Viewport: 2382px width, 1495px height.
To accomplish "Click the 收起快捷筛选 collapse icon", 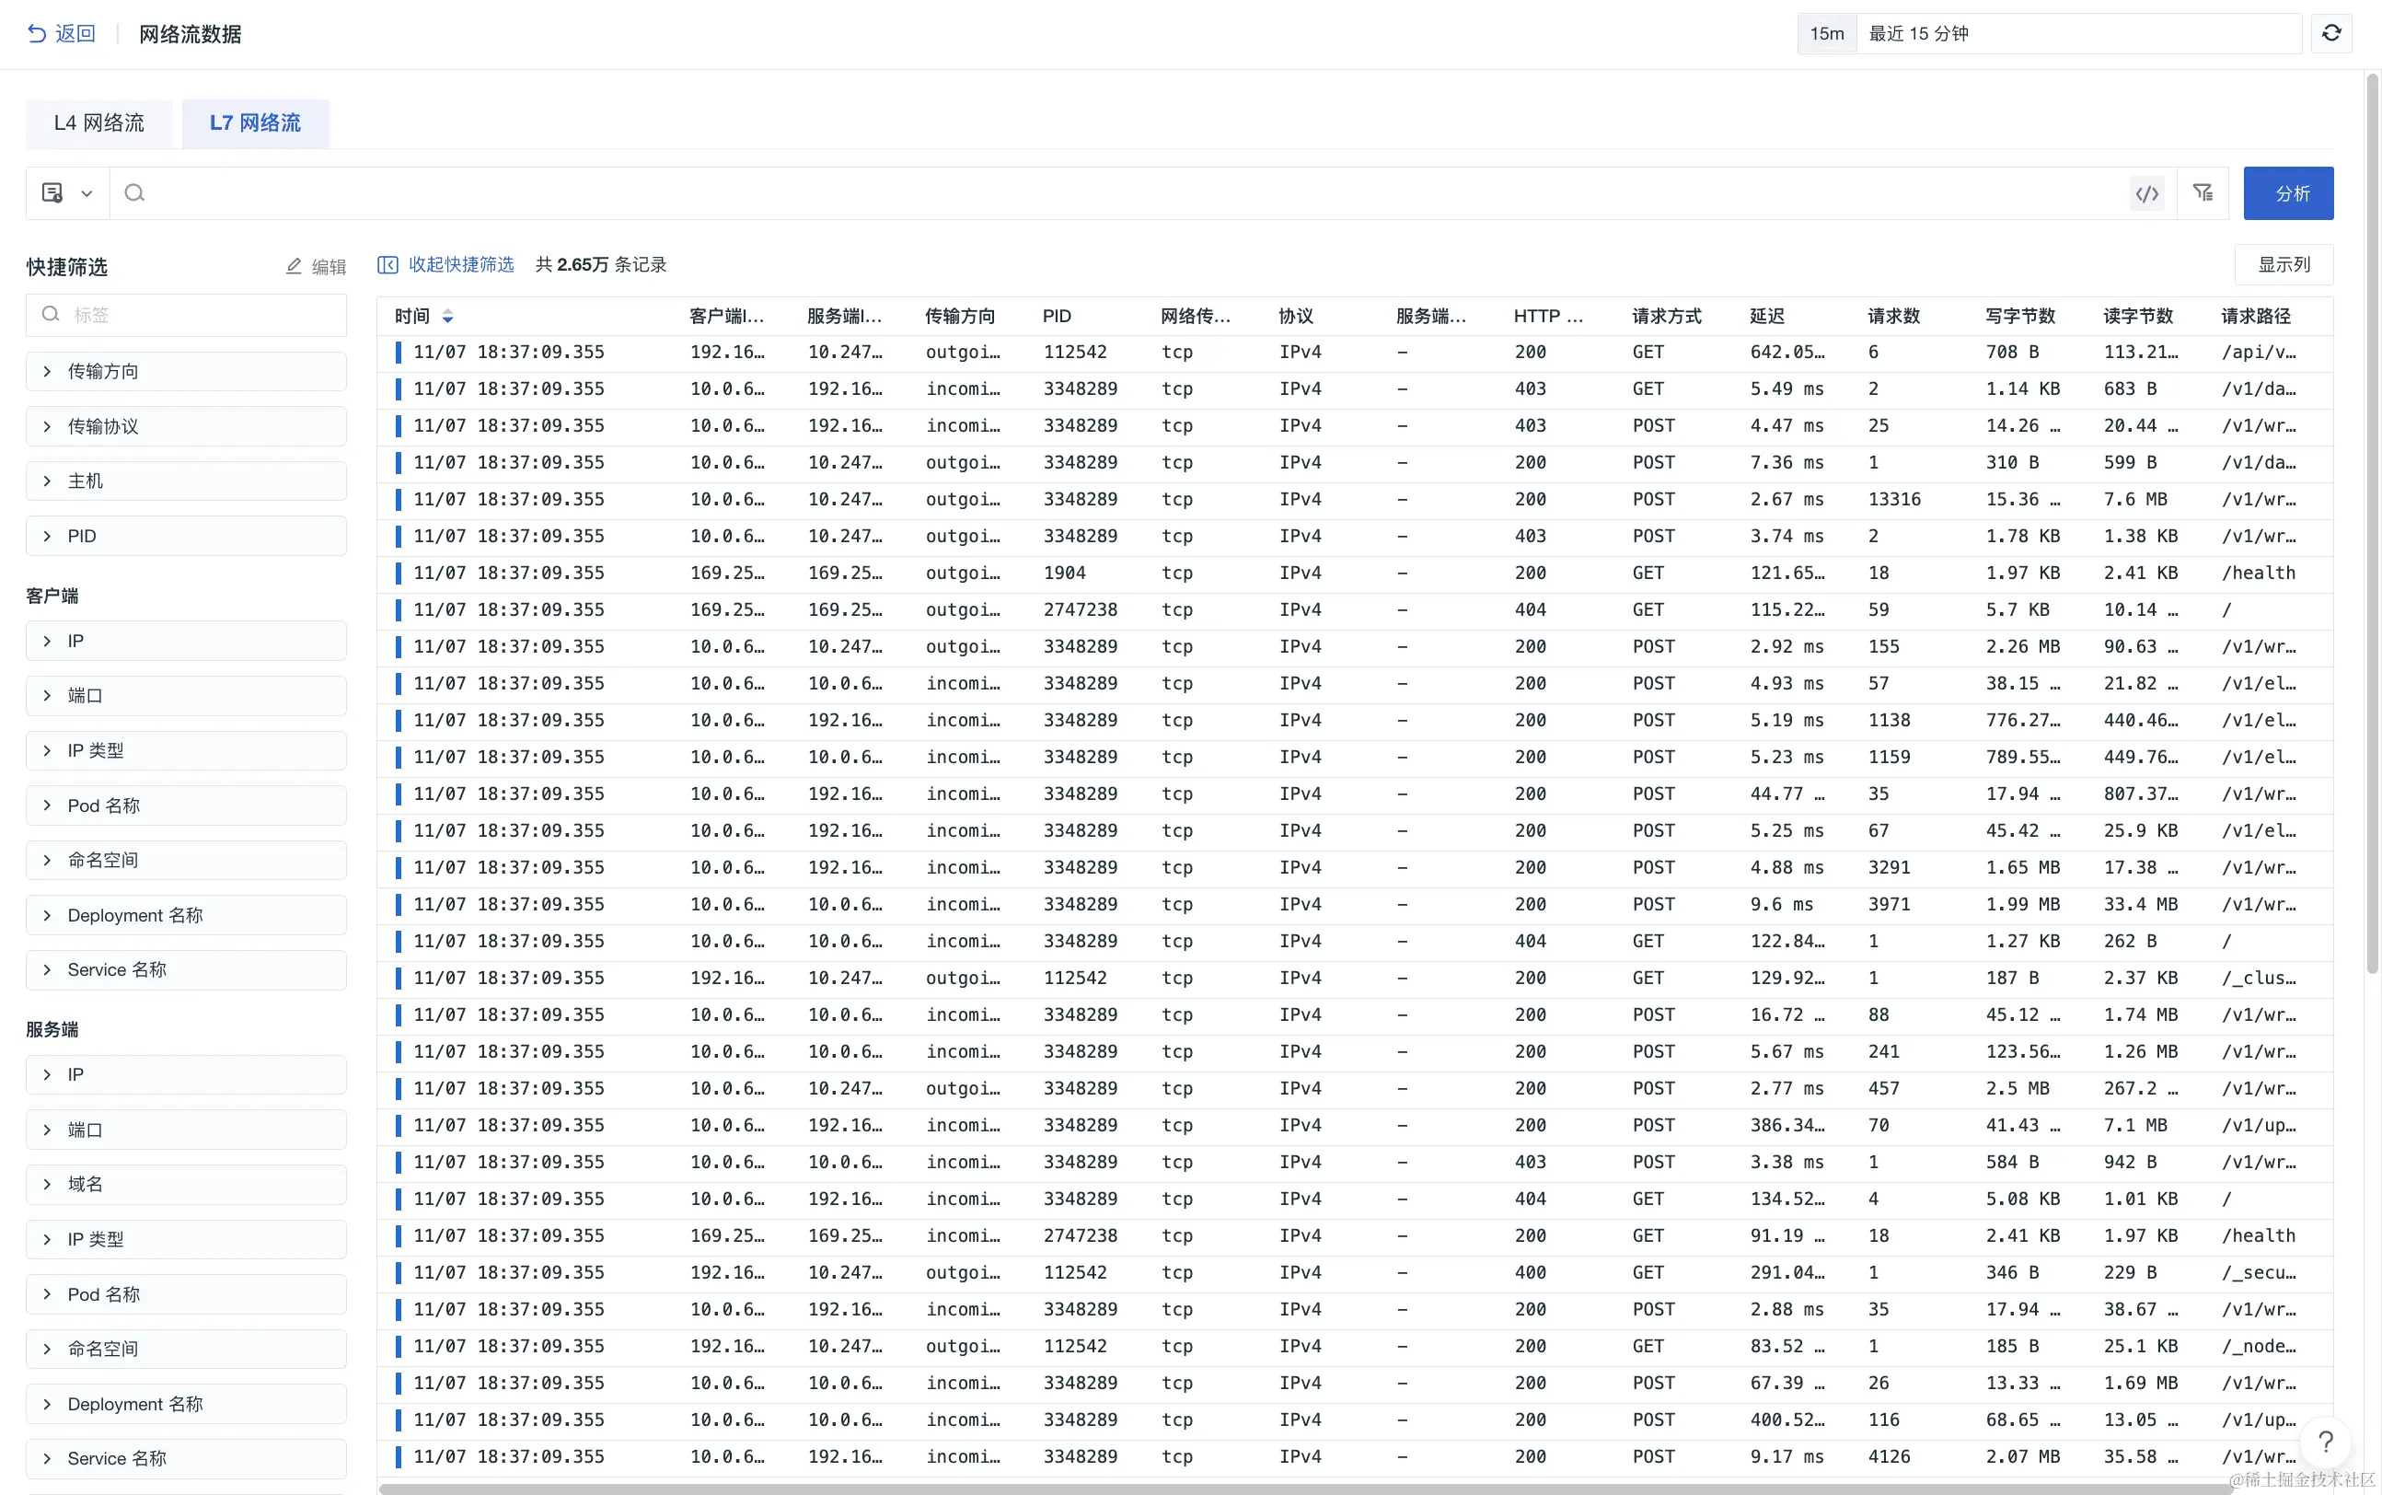I will 387,265.
